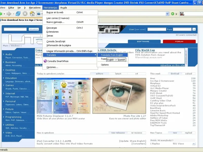Image resolution: width=203 pixels, height=152 pixels.
Task: Open the Editar menu
Action: (11, 8)
